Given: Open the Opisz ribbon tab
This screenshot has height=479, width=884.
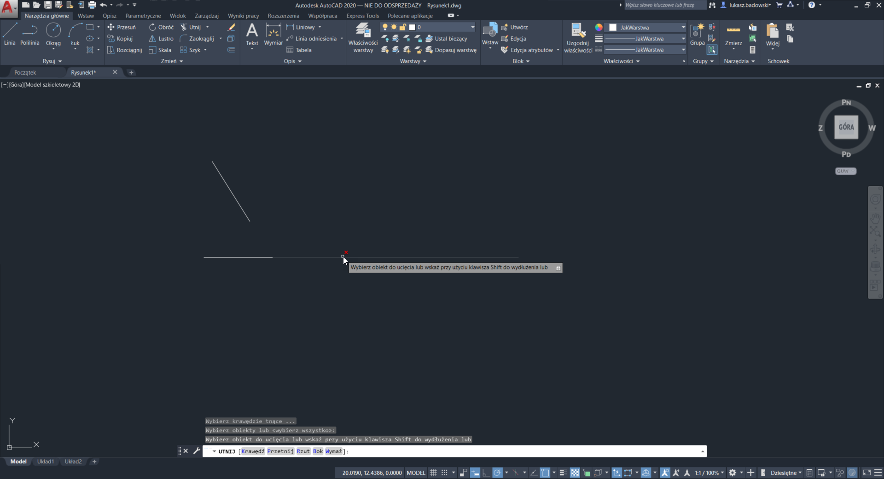Looking at the screenshot, I should 110,16.
